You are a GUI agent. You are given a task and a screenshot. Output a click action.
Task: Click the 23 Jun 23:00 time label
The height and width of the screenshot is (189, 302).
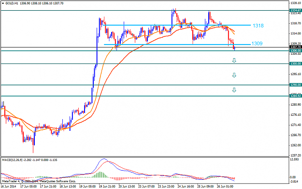pyautogui.click(x=166, y=187)
